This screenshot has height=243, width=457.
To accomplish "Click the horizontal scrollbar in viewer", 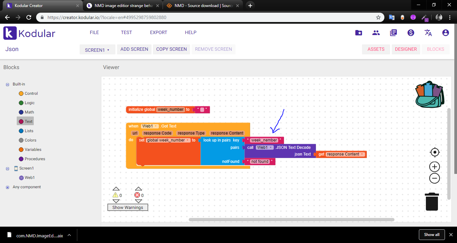I will (291, 220).
